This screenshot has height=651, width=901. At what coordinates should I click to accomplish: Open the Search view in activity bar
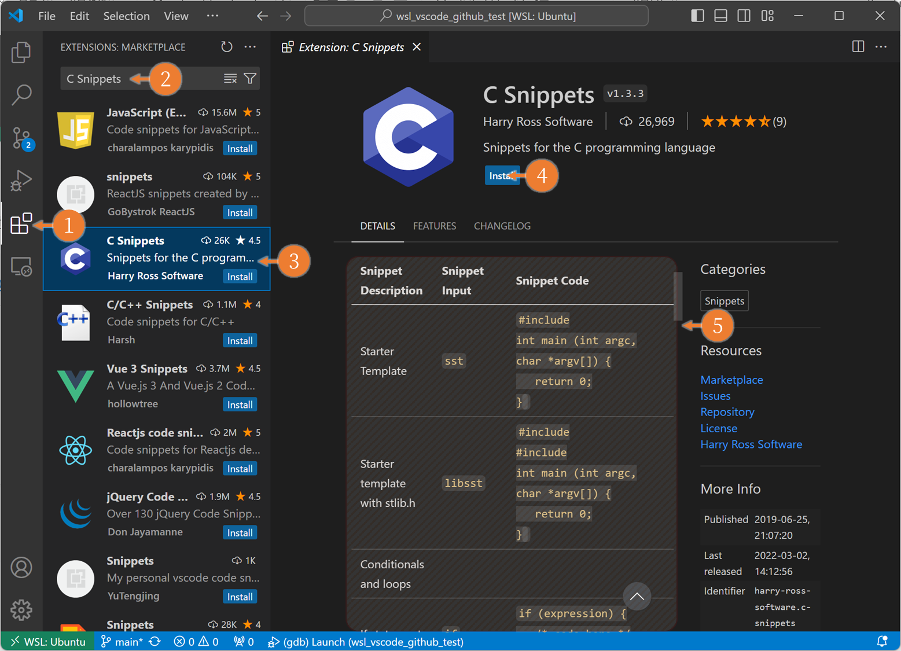click(x=21, y=95)
